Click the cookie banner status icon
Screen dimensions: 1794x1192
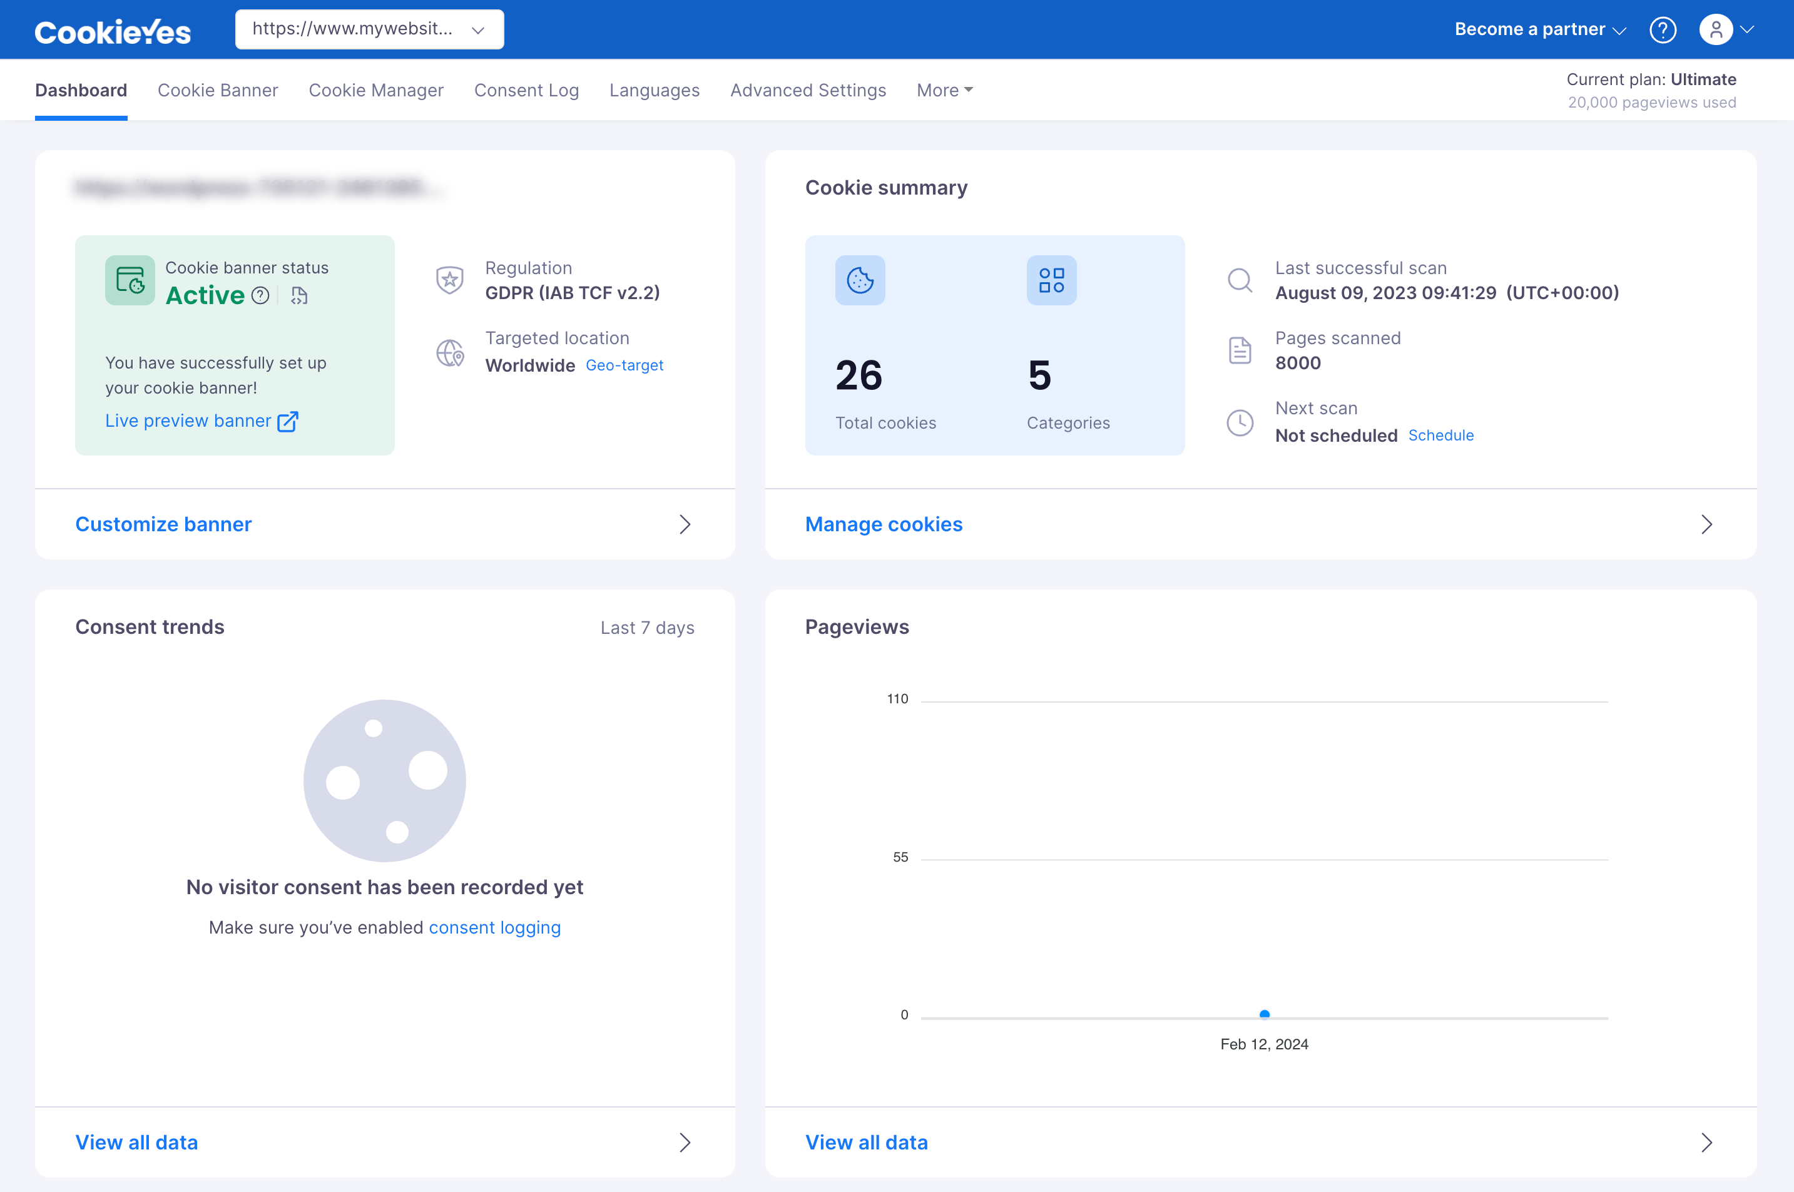click(x=130, y=280)
